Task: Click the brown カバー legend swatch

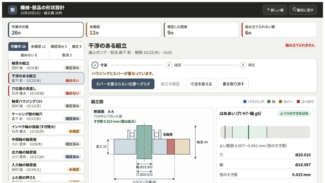Action: (x=280, y=102)
